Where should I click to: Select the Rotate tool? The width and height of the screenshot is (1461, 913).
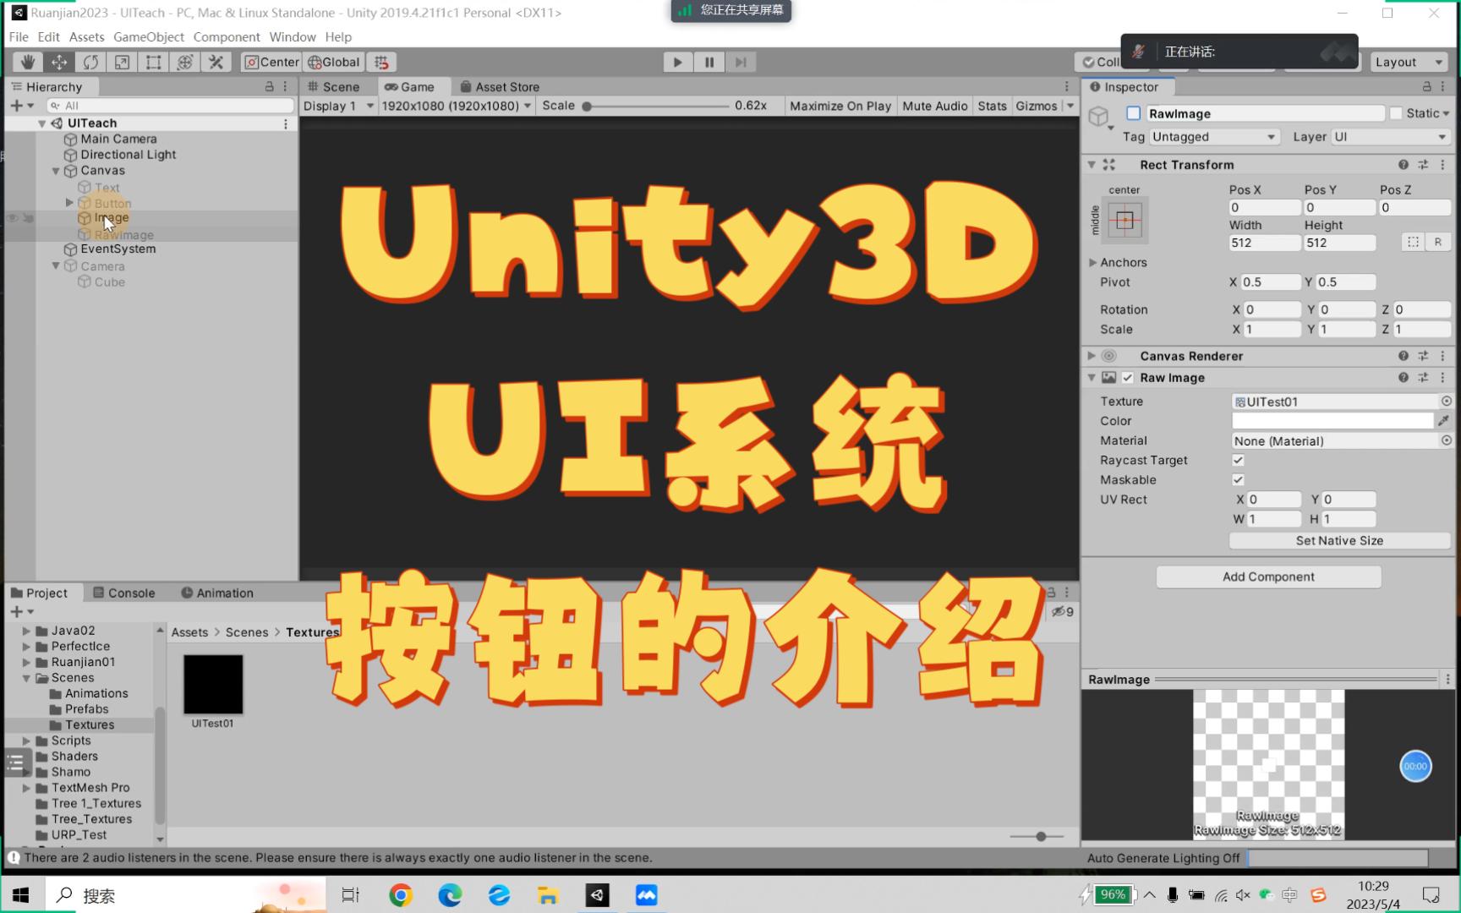coord(90,61)
